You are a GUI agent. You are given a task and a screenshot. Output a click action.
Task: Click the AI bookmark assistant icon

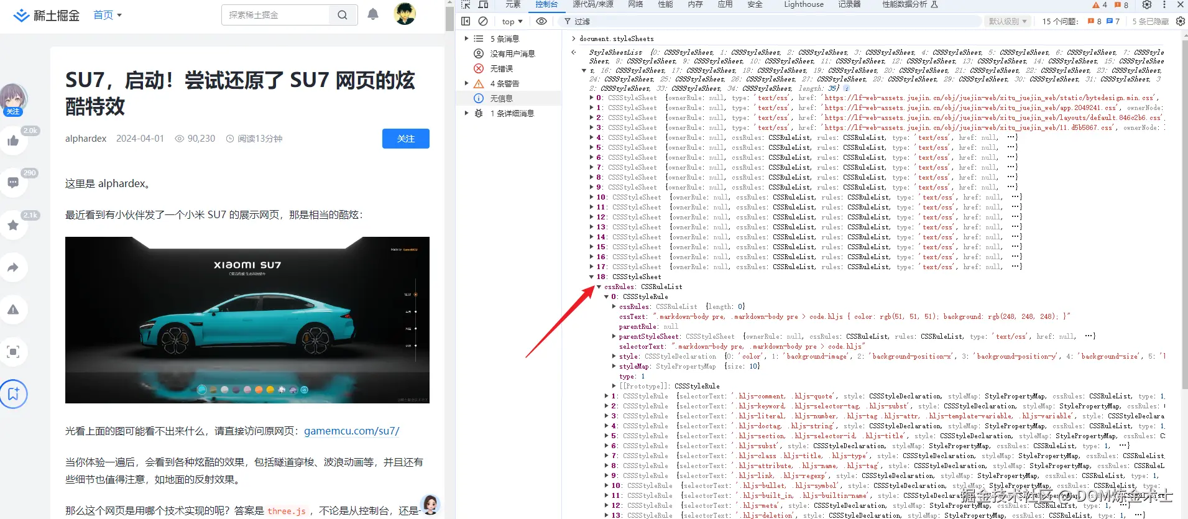pos(13,393)
